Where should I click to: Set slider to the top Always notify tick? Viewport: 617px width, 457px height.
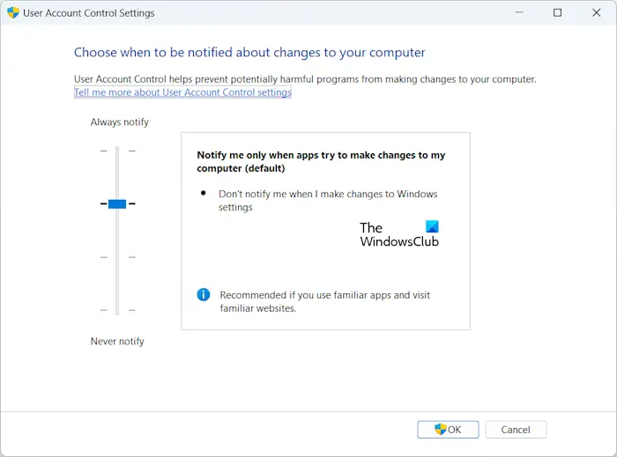[117, 151]
